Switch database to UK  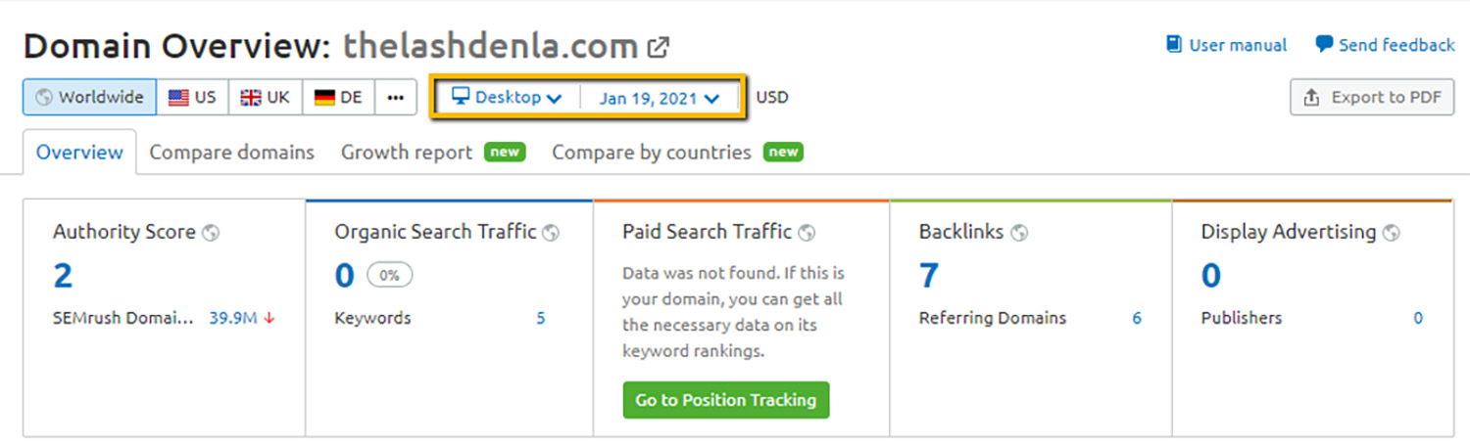pyautogui.click(x=266, y=98)
